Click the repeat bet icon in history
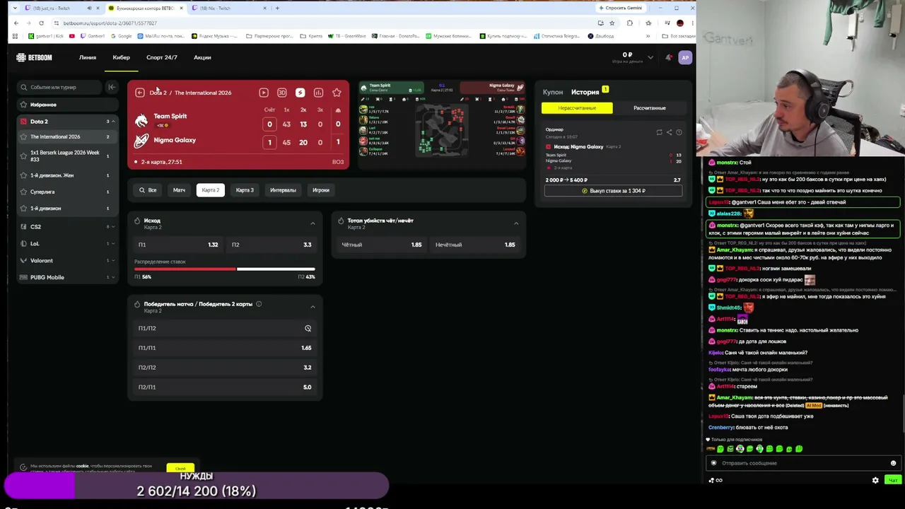 click(x=659, y=132)
